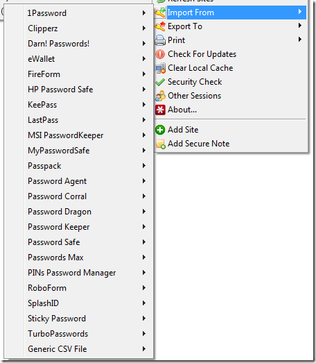Expand the Generic CSV File submenu arrow
Viewport: 316px width, 363px height.
click(x=143, y=349)
